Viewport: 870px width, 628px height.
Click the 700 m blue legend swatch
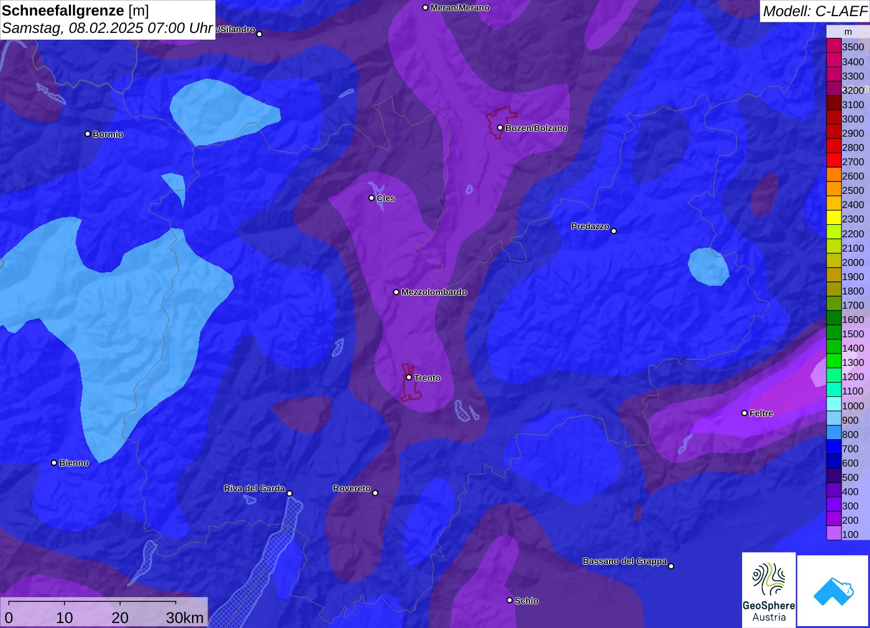pyautogui.click(x=834, y=447)
